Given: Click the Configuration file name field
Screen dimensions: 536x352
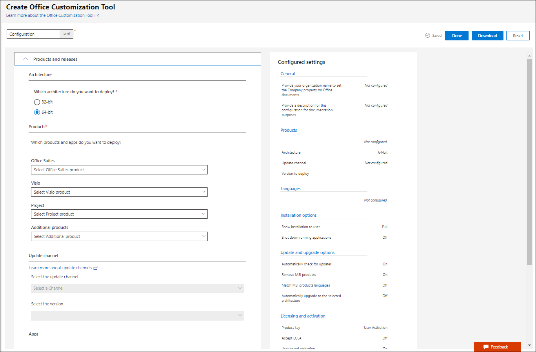Looking at the screenshot, I should pyautogui.click(x=33, y=34).
